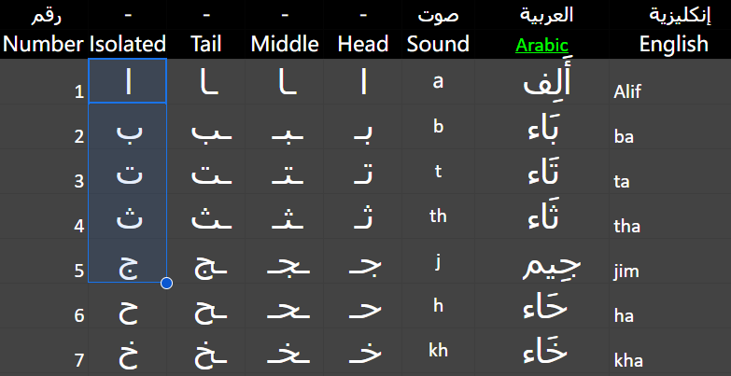Screen dimensions: 731x376
Task: Click the 'jim' English name cell
Action: pyautogui.click(x=670, y=272)
